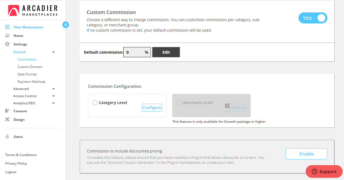Screen dimensions: 344x180
Task: Expand the Access Control section
Action: (x=54, y=96)
